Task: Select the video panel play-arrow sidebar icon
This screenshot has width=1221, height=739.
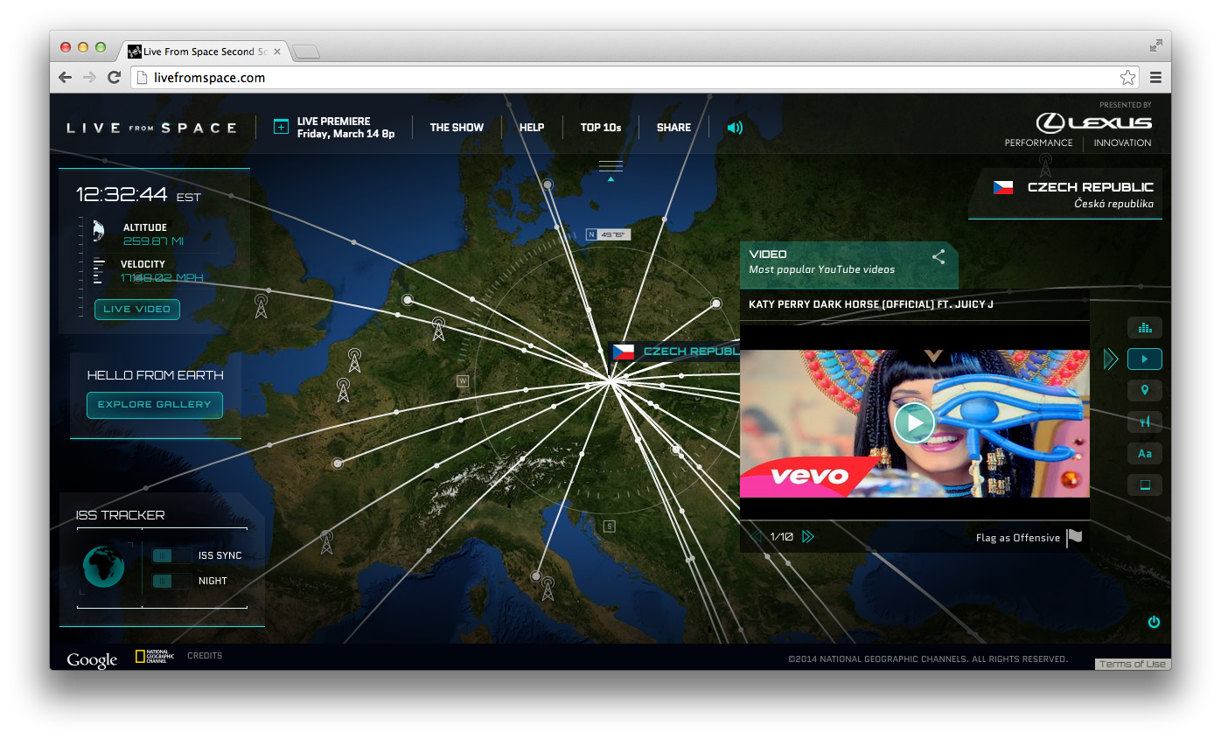Action: point(1145,359)
